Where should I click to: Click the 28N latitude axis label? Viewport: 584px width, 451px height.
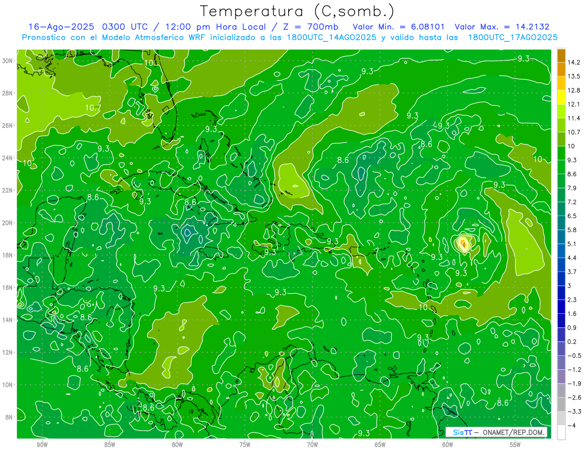click(x=8, y=93)
